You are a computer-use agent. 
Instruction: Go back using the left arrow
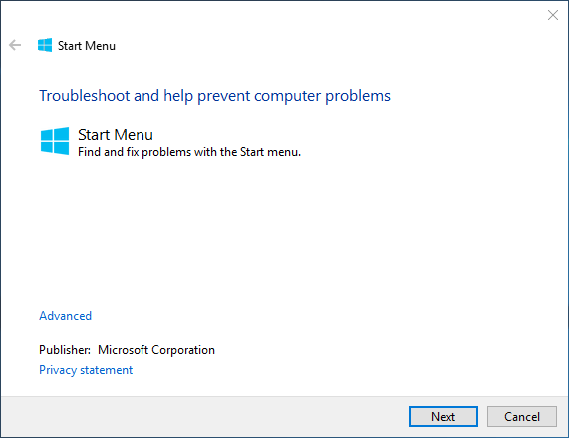15,45
